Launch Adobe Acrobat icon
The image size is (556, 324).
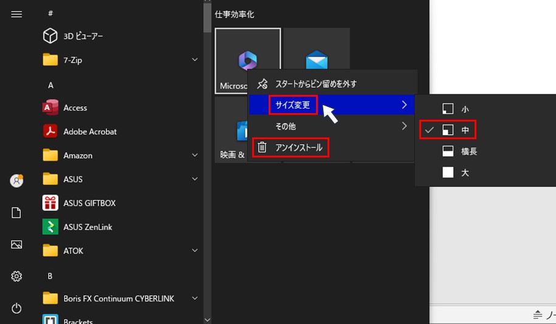(x=50, y=131)
